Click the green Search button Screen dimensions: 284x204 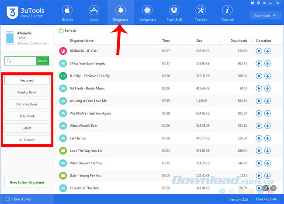pos(42,61)
